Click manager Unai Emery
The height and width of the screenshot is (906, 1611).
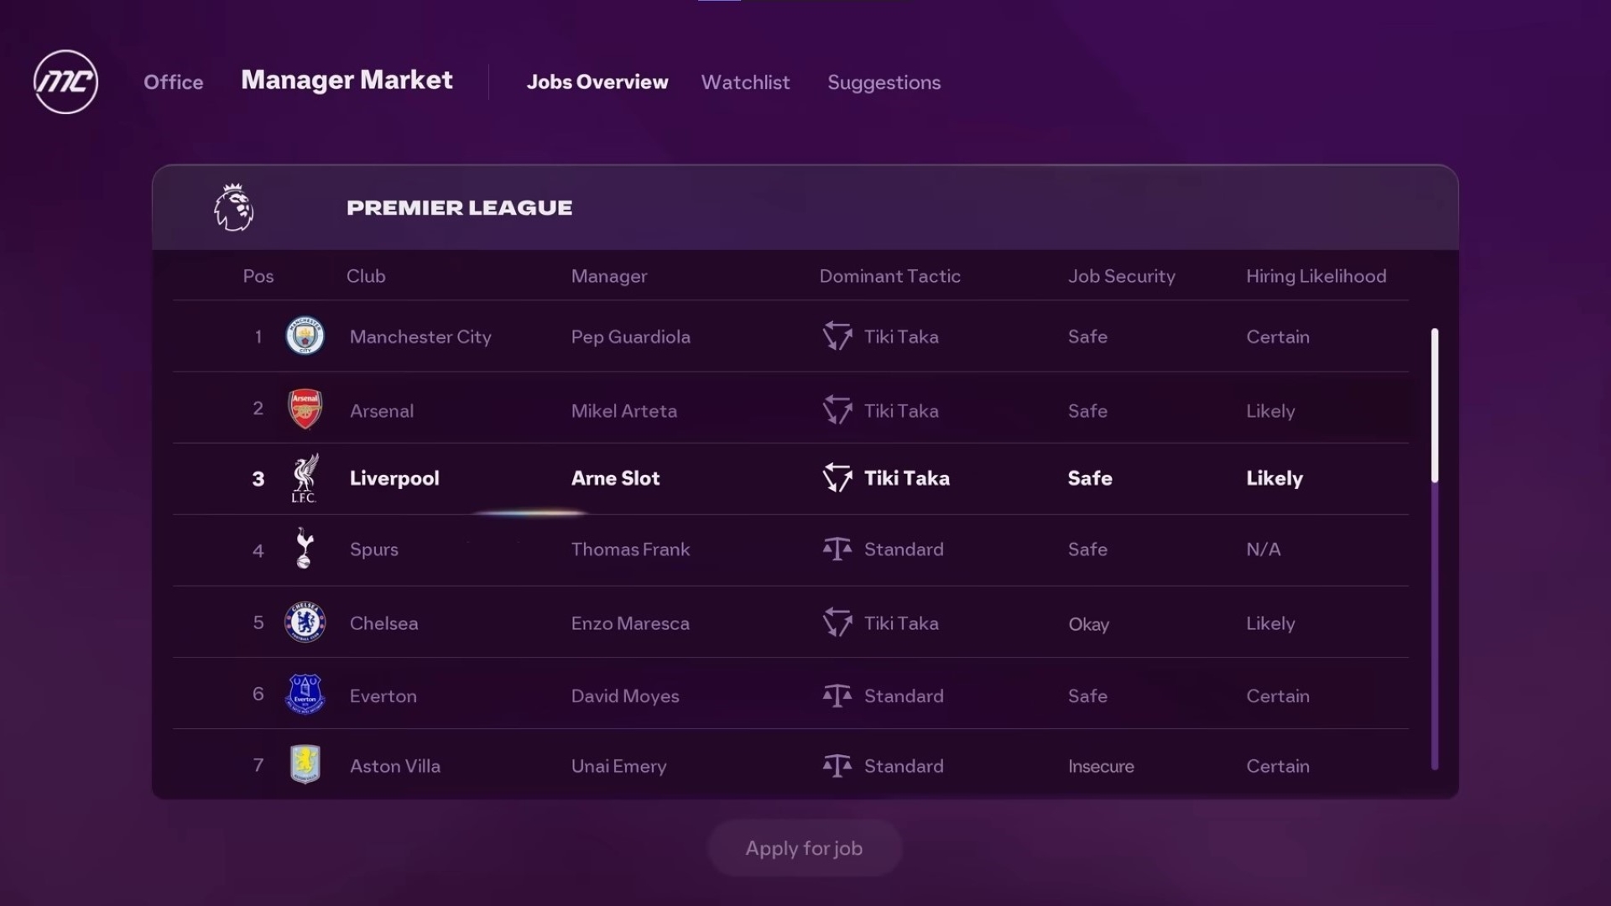pyautogui.click(x=618, y=767)
